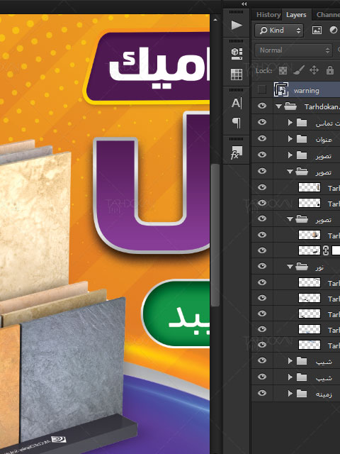340x454 pixels.
Task: Lock all padlock icon
Action: pyautogui.click(x=330, y=70)
